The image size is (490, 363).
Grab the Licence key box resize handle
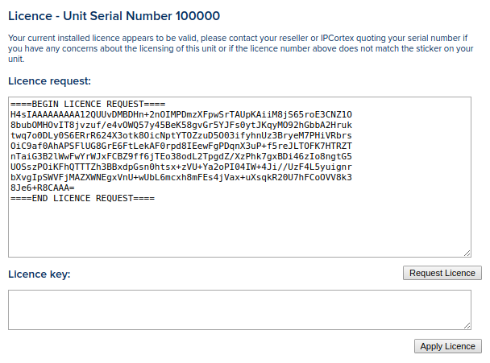tap(467, 326)
